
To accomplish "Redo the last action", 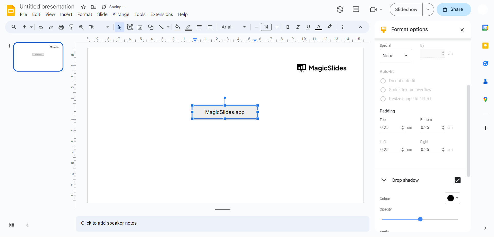I will coord(51,27).
